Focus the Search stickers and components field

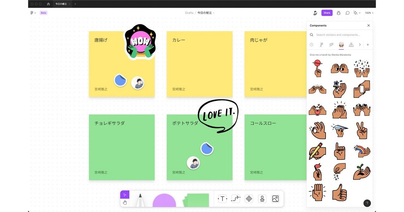[340, 35]
